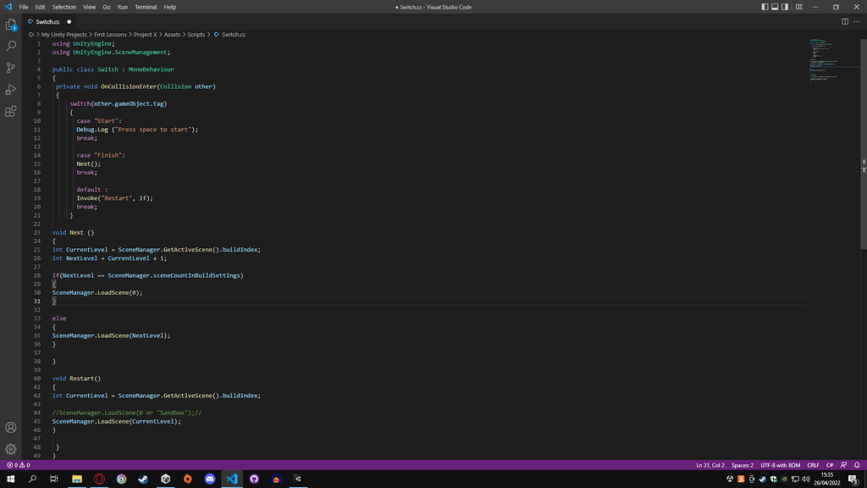Open the Run and Debug panel

click(x=11, y=89)
